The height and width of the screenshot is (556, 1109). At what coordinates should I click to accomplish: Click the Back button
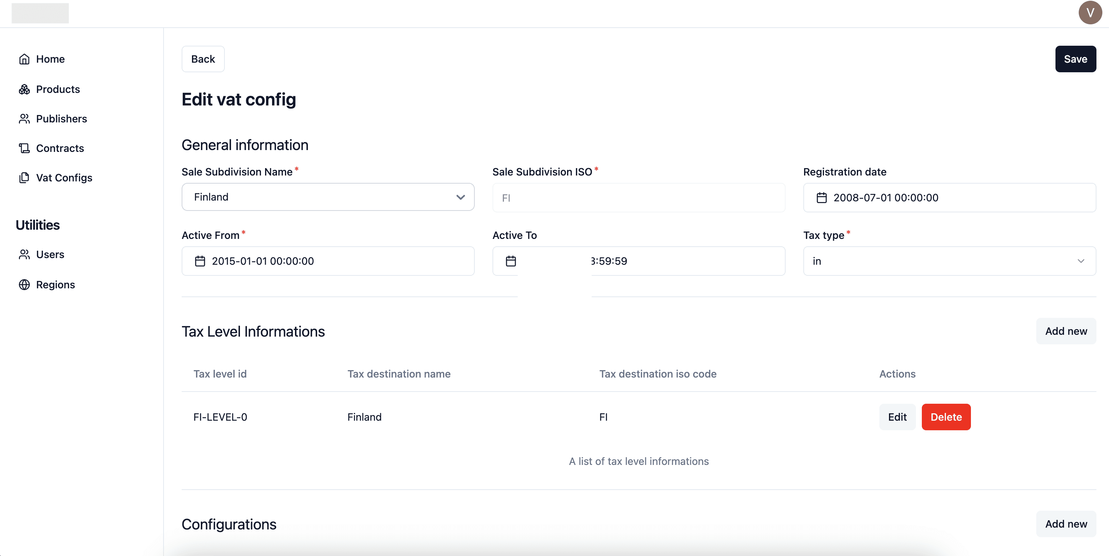[x=203, y=59]
